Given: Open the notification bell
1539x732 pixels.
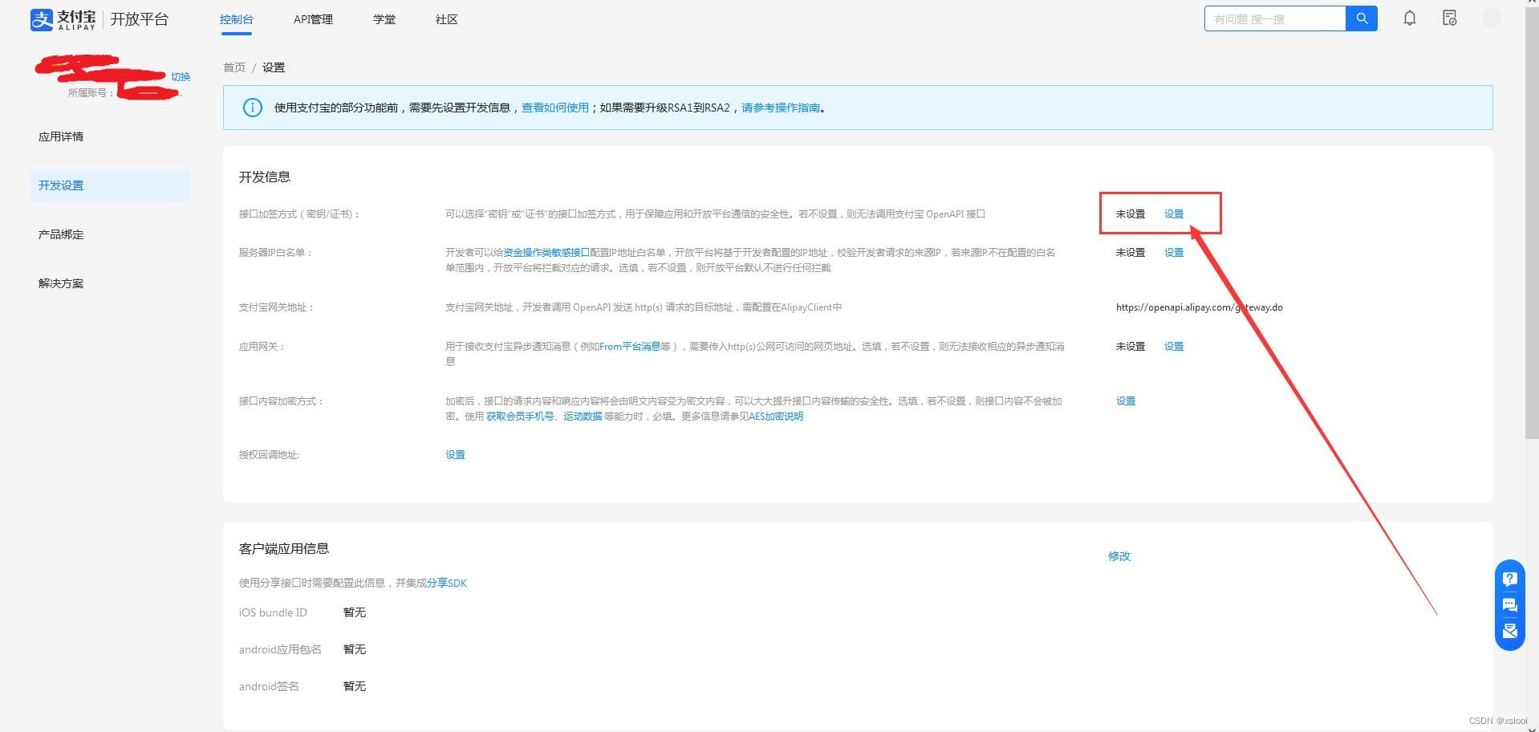Looking at the screenshot, I should 1410,18.
